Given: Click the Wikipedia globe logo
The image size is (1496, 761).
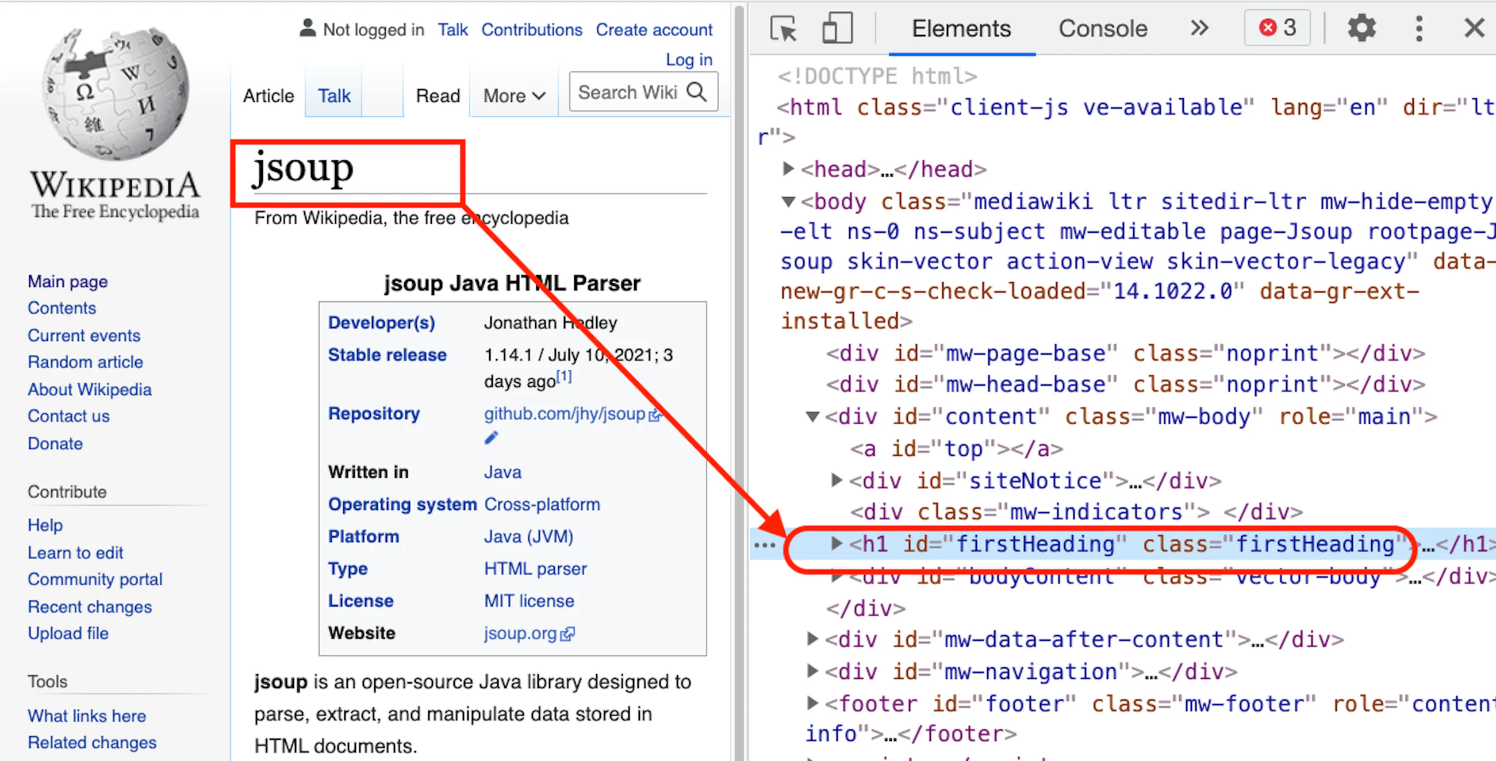Looking at the screenshot, I should [116, 93].
